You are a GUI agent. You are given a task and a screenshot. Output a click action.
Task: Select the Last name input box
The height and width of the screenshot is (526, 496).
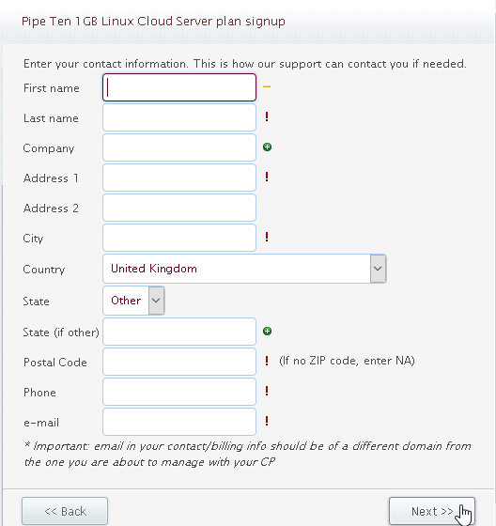[x=179, y=117]
